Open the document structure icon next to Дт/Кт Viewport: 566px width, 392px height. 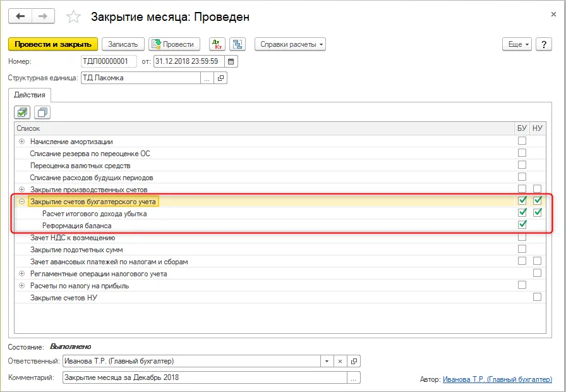click(x=238, y=44)
